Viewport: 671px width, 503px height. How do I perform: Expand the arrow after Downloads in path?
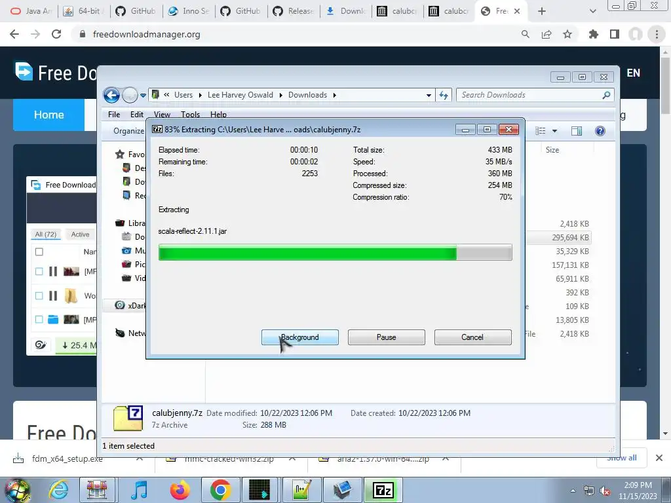pyautogui.click(x=335, y=96)
